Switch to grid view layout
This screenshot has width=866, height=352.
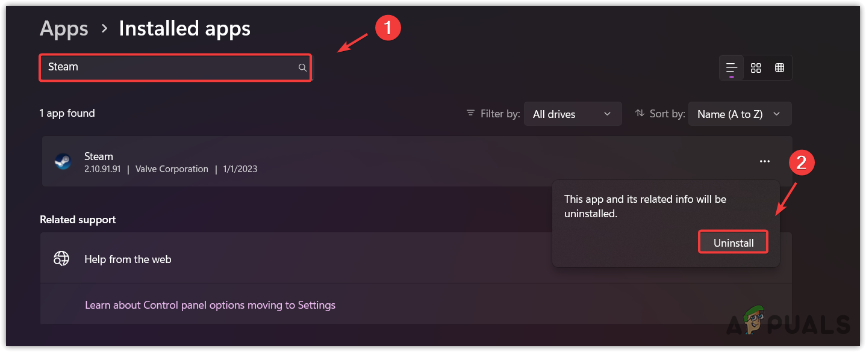tap(756, 67)
